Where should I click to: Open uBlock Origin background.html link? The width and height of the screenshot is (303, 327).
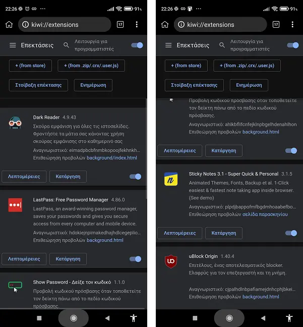pos(261,297)
